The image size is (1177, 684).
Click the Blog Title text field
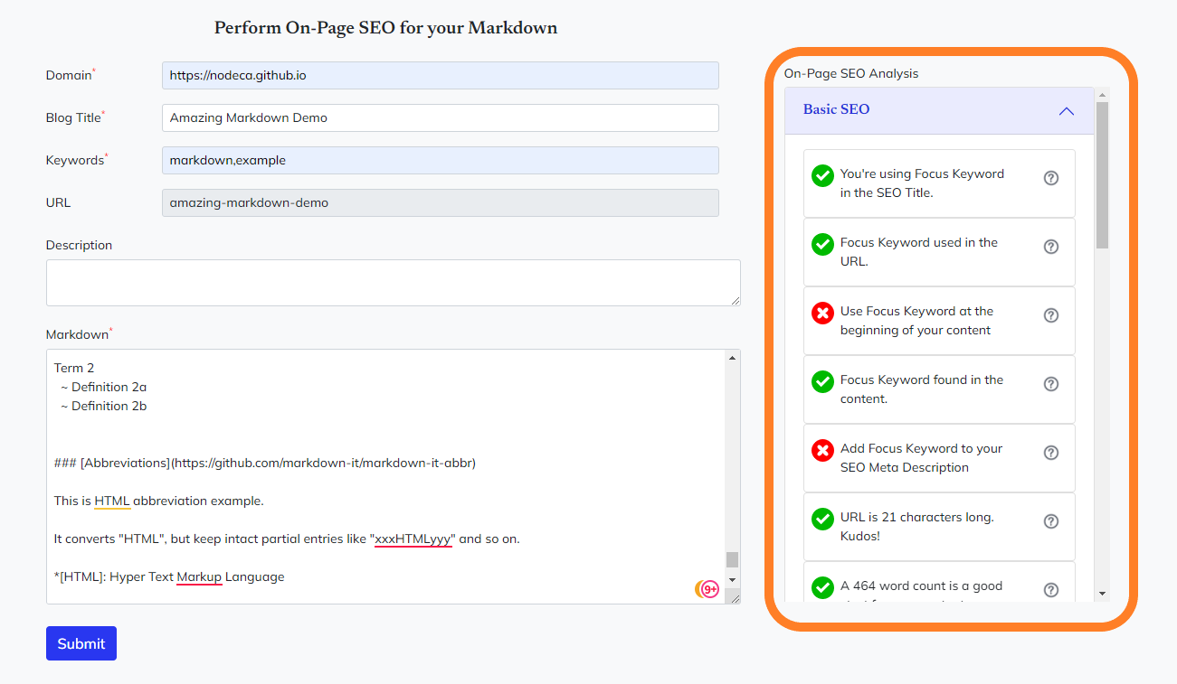coord(440,117)
